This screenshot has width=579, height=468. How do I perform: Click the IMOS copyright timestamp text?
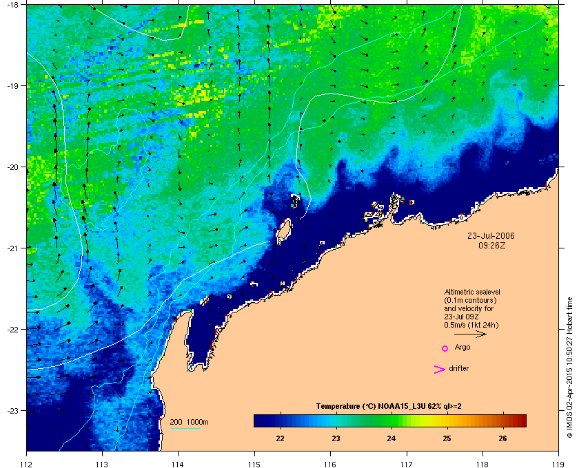(x=569, y=368)
